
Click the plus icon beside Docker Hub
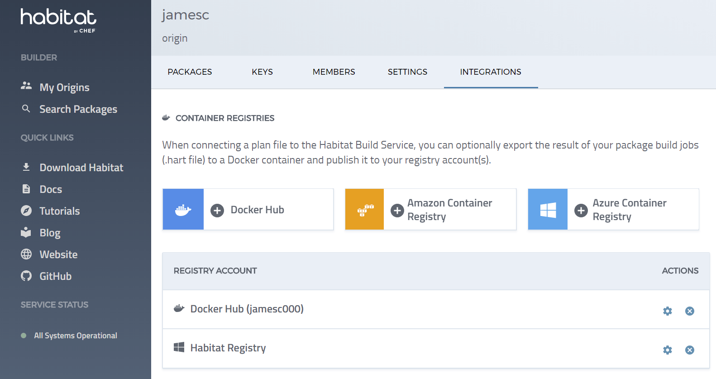tap(217, 210)
